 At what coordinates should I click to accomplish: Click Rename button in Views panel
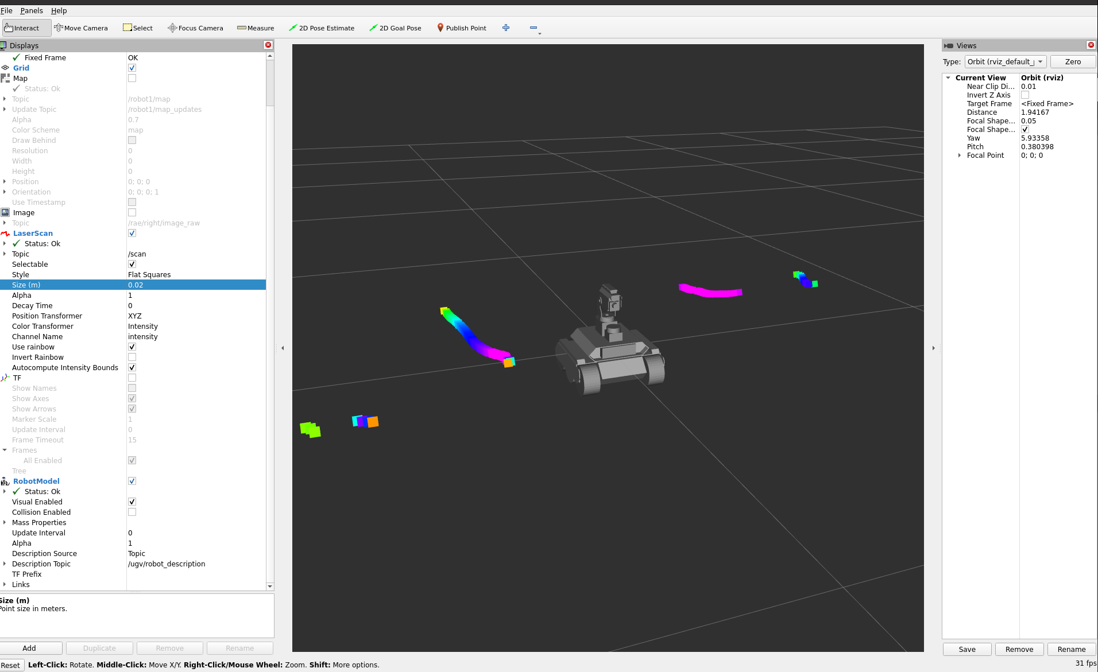(1072, 649)
